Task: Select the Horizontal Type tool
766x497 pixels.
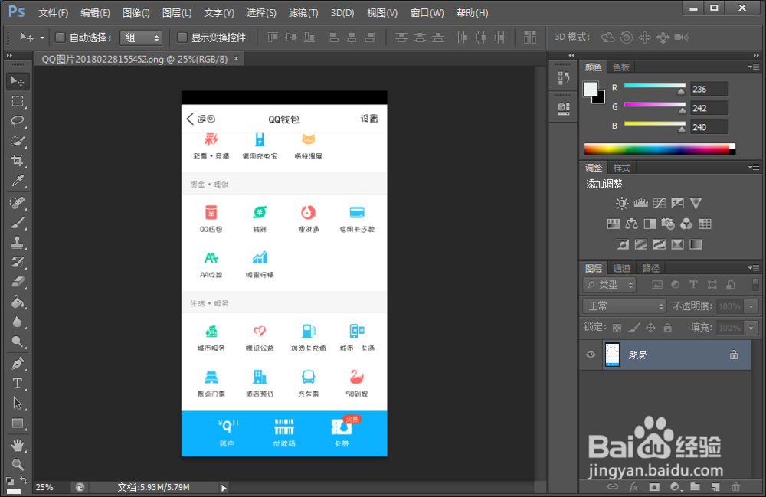Action: tap(18, 384)
